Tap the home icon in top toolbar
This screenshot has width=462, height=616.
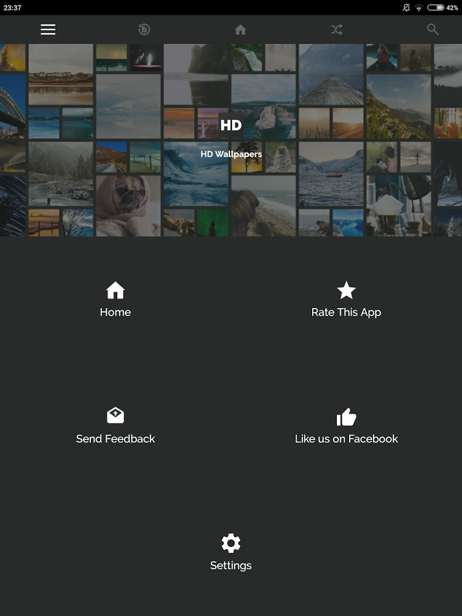[240, 30]
